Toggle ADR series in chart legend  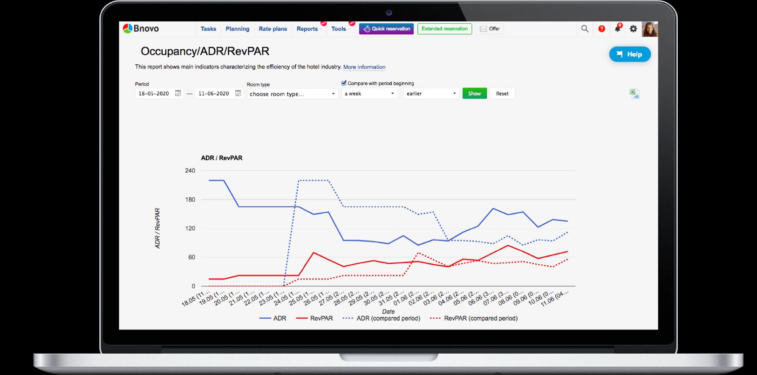[x=273, y=319]
